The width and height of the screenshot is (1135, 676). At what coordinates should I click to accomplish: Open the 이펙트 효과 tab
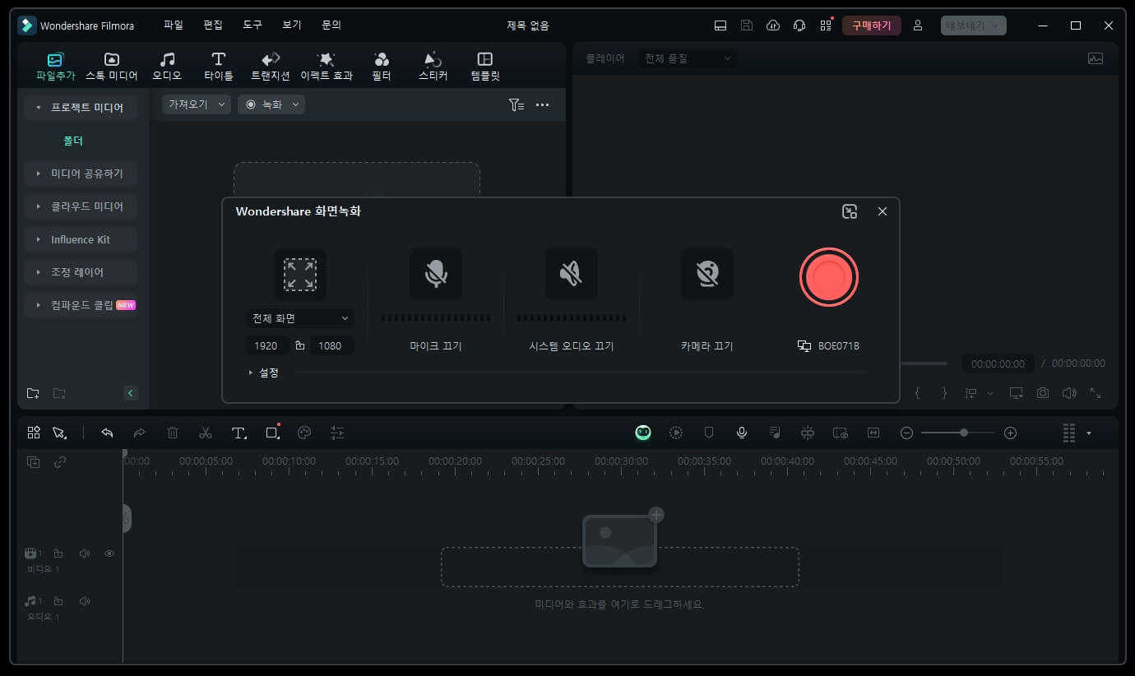pyautogui.click(x=327, y=67)
